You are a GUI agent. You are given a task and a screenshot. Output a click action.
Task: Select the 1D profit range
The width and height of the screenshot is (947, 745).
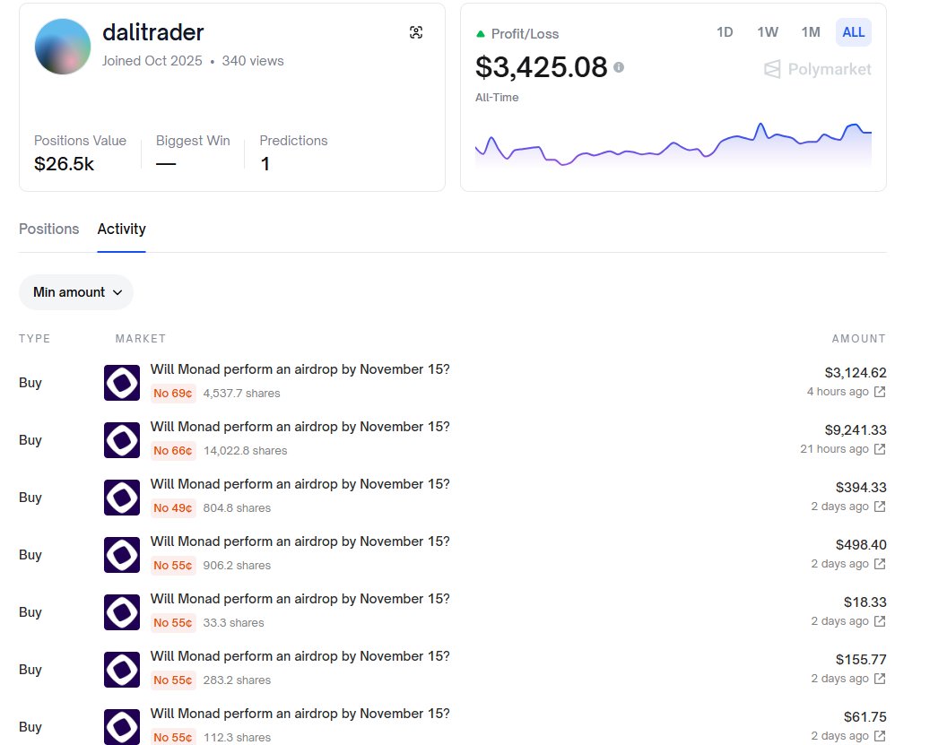click(725, 32)
